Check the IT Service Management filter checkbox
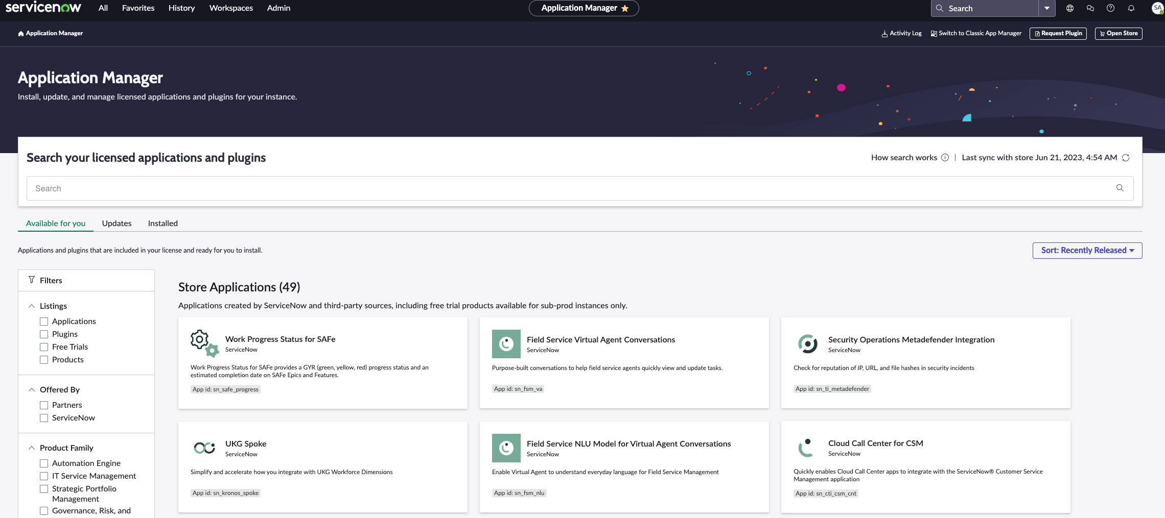This screenshot has height=518, width=1165. (44, 476)
